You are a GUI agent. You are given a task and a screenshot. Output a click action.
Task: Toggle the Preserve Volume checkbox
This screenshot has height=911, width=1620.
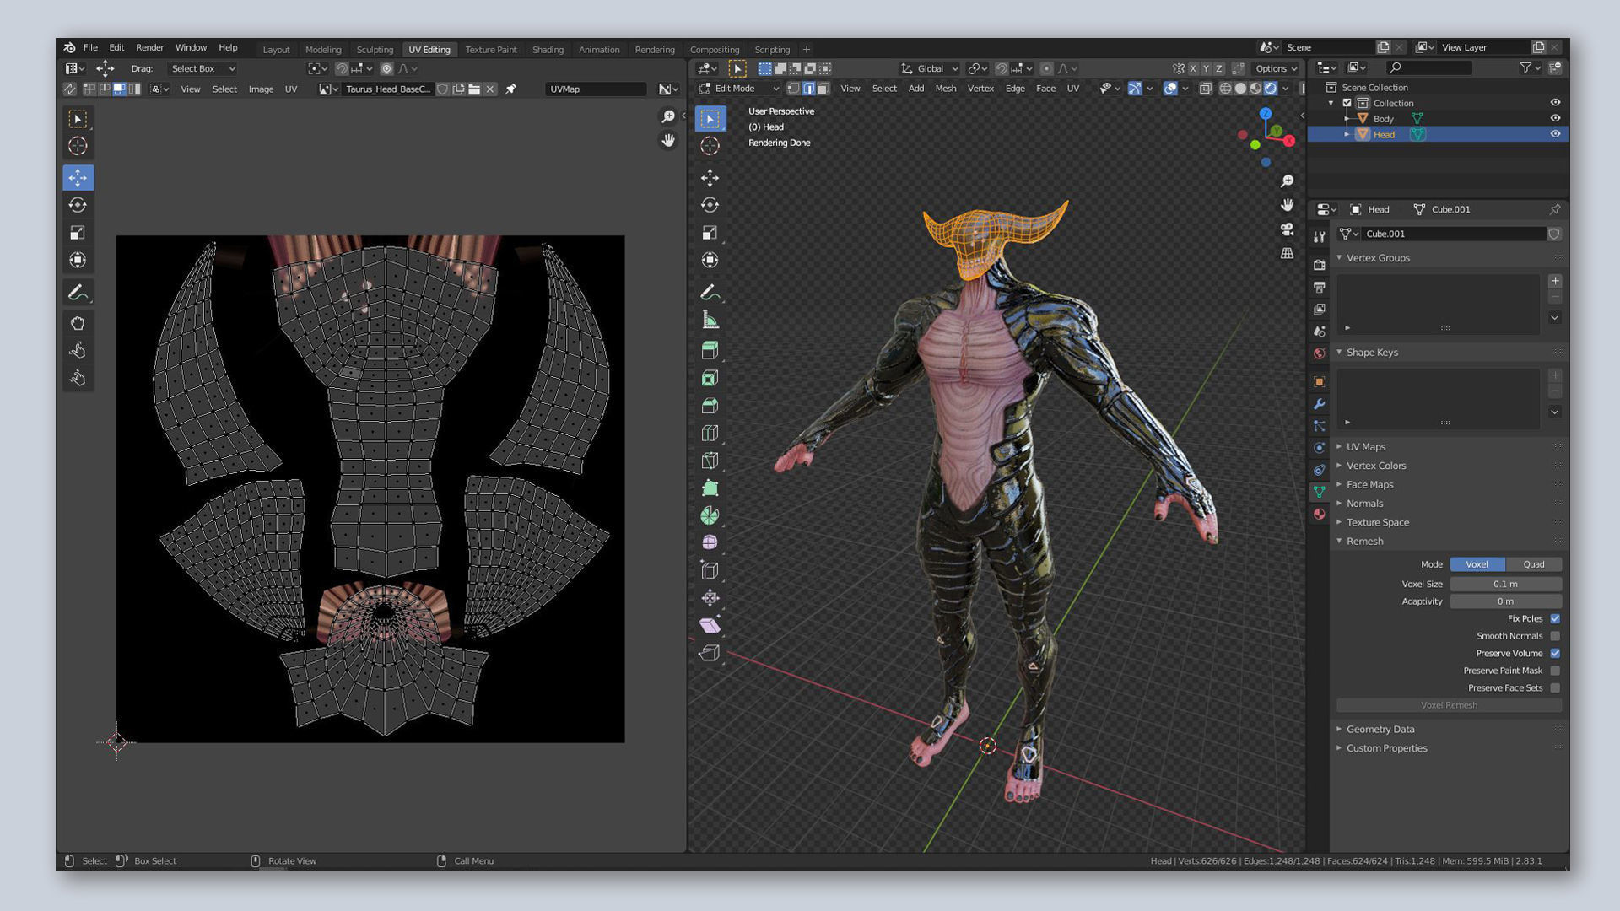click(1555, 654)
